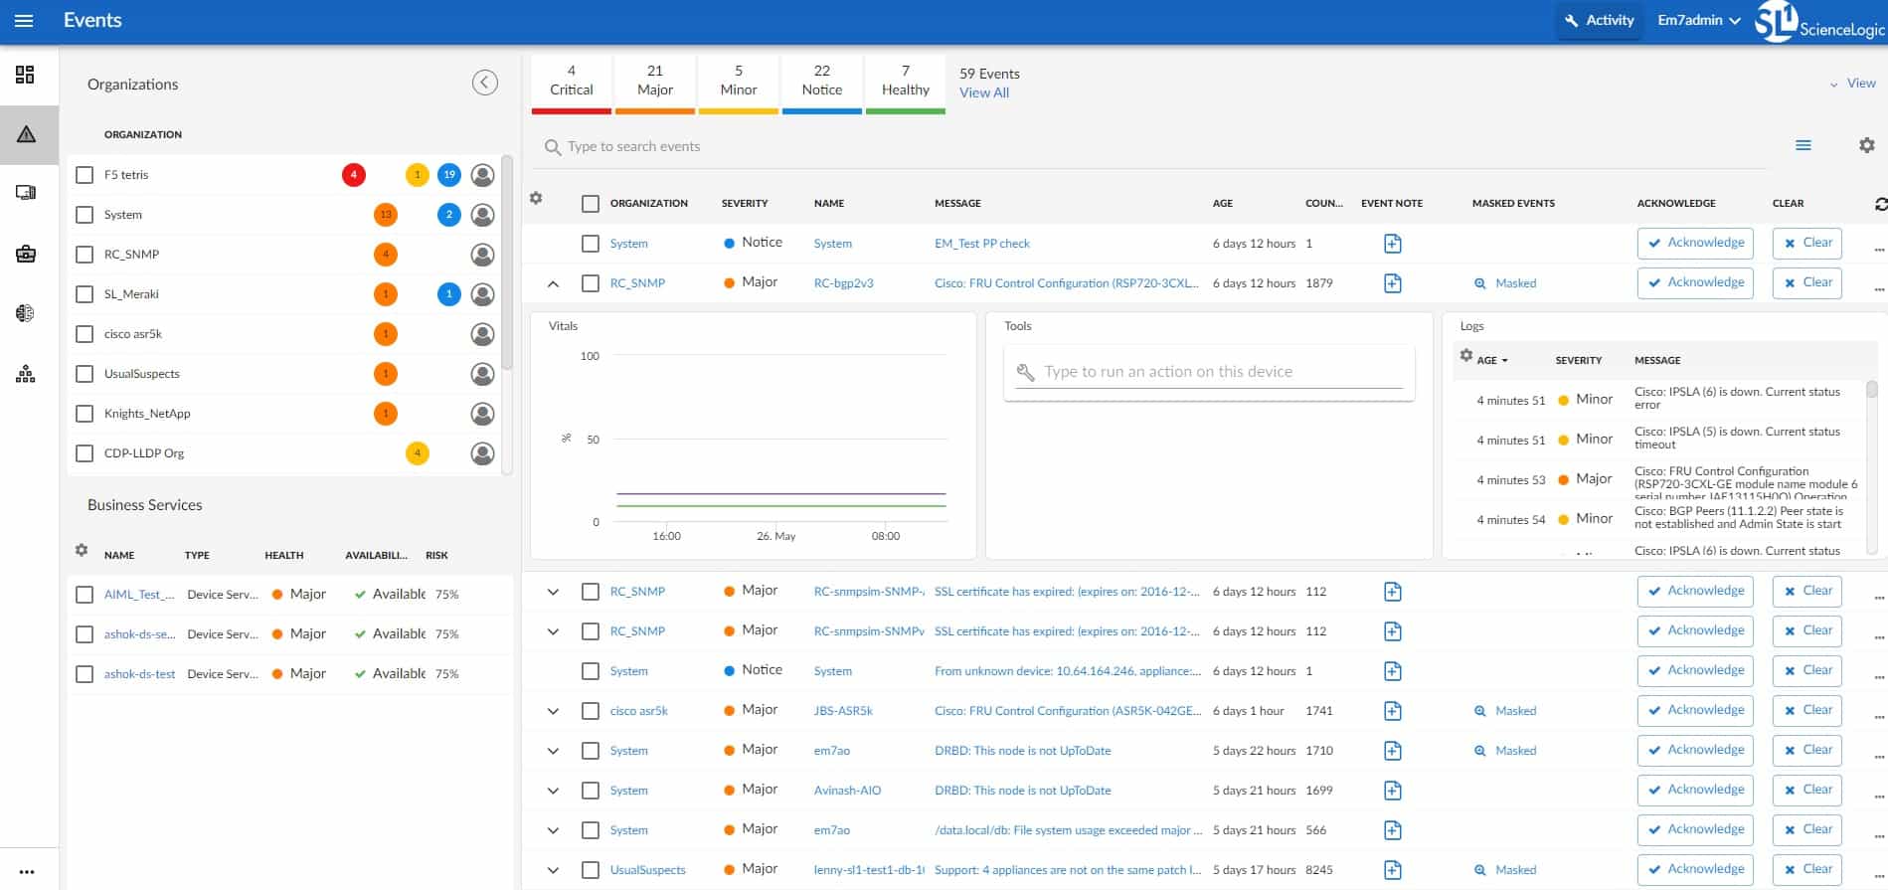
Task: Expand the RC-snmpsim-SNMP- first event row
Action: tap(554, 592)
